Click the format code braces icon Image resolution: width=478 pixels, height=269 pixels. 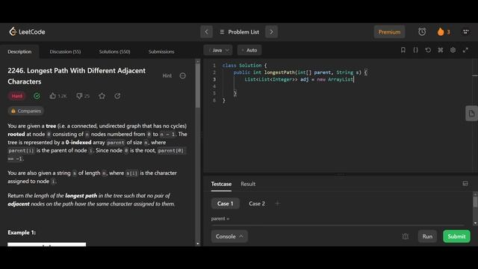[x=415, y=50]
